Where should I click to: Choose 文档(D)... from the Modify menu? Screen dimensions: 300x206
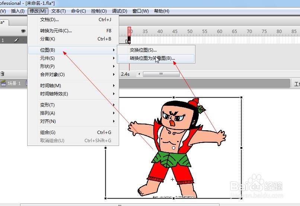point(73,20)
